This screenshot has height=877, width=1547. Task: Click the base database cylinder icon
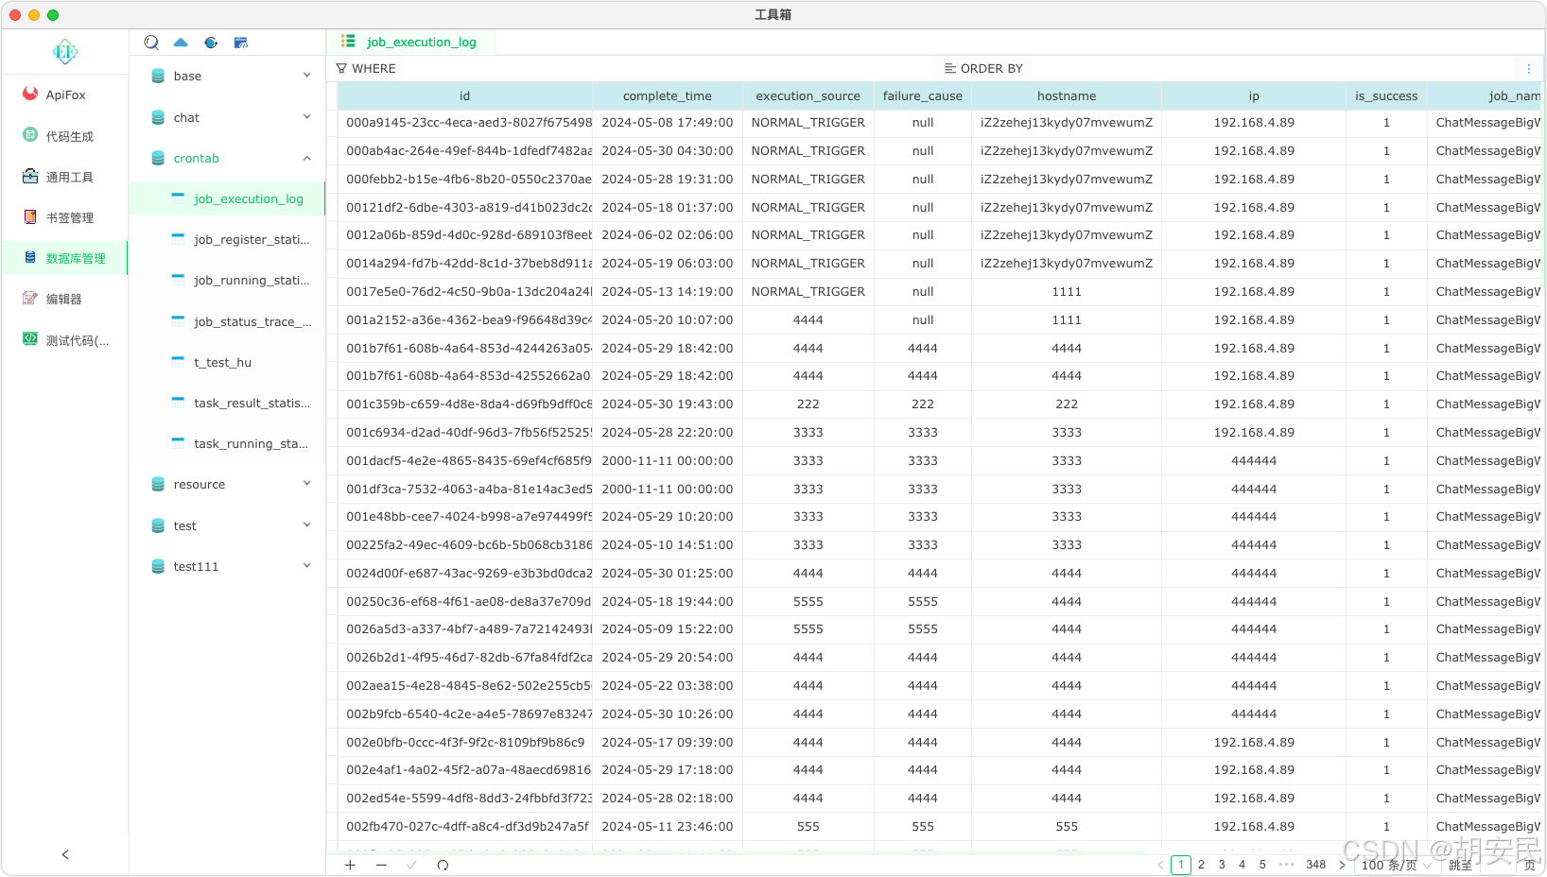158,77
